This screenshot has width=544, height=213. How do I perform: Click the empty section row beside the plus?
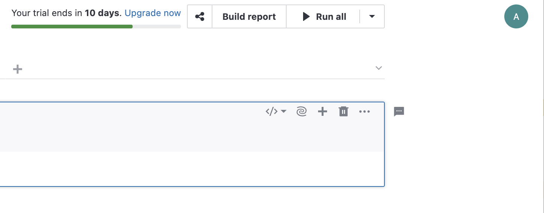pyautogui.click(x=187, y=69)
